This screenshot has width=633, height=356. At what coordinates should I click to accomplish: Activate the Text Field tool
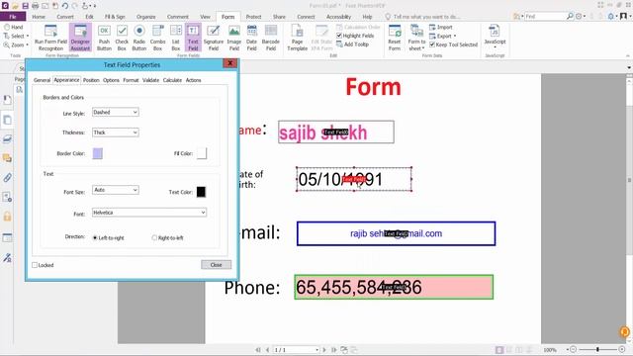click(x=193, y=38)
